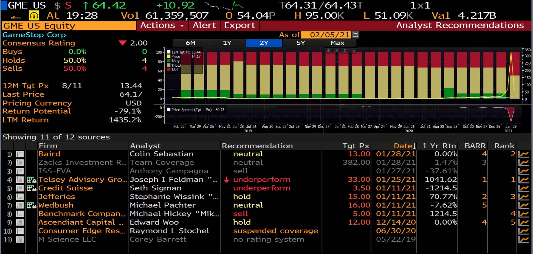Click the Rank column header
Screen dimensions: 533x254
pyautogui.click(x=504, y=146)
